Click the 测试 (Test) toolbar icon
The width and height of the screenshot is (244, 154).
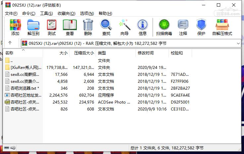tap(52, 25)
